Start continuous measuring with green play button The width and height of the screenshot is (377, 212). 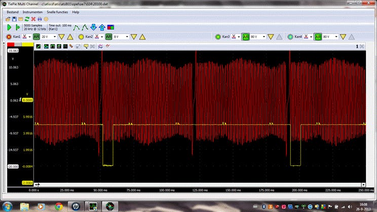(9, 27)
